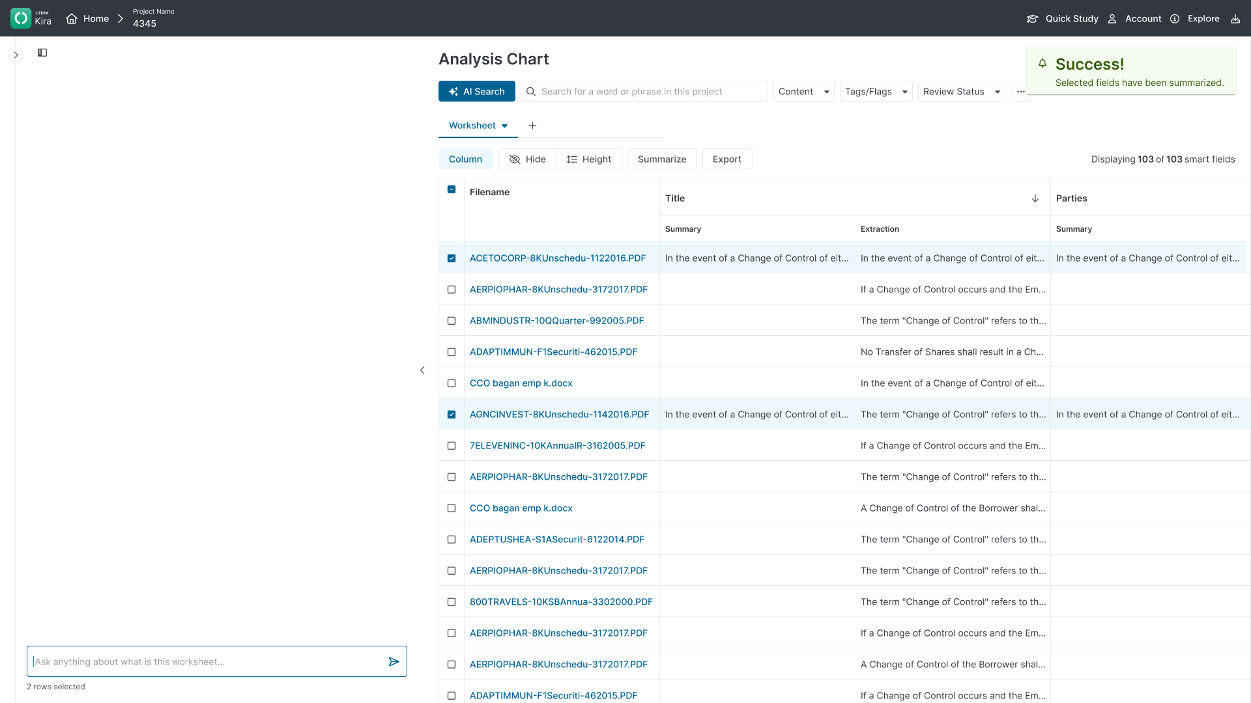Click the AI Search sparkle button
The width and height of the screenshot is (1251, 703).
[x=477, y=91]
